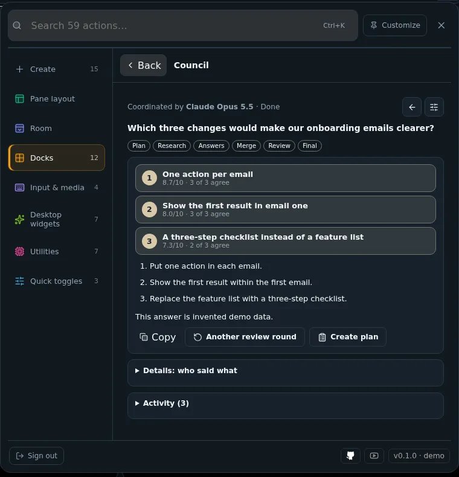459x477 pixels.
Task: Select the Answers stage chip
Action: (211, 146)
